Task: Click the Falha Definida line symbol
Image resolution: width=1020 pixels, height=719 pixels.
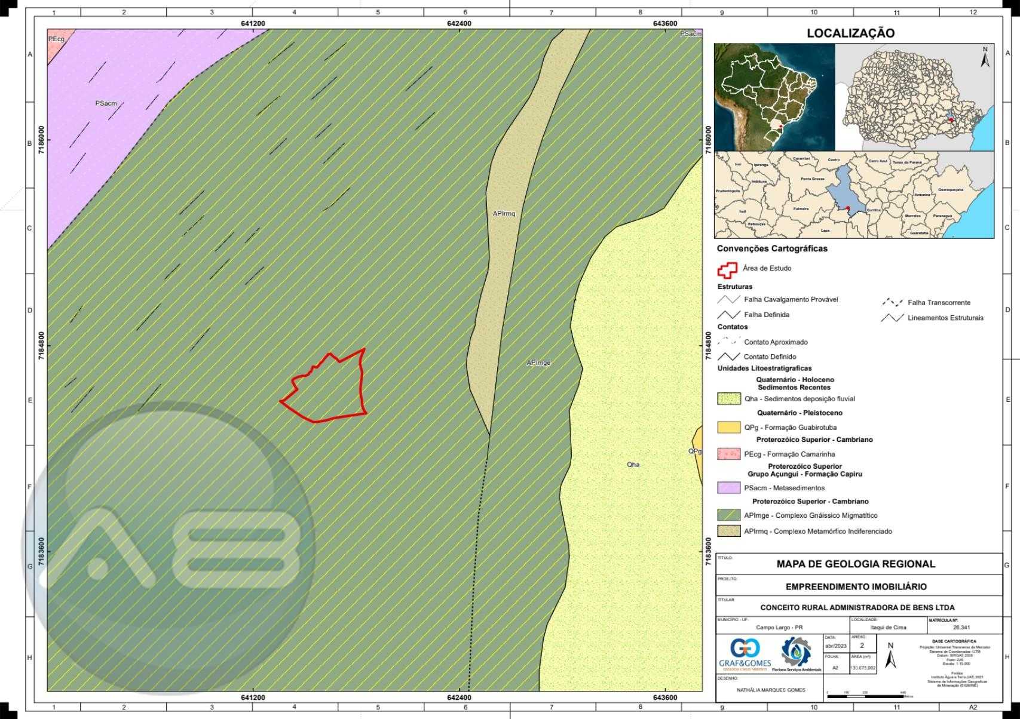Action: tap(728, 315)
